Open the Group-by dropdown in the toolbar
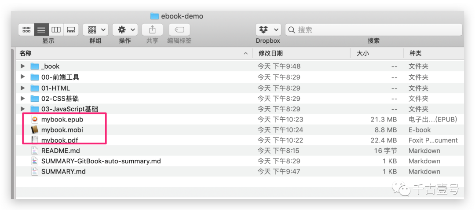Screen dimensions: 475x210 tap(95, 29)
